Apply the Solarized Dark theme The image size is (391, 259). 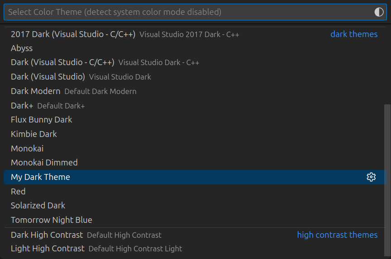38,206
